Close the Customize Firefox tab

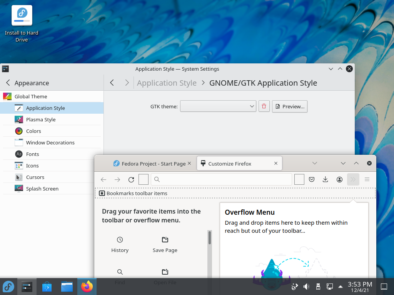[x=275, y=163]
